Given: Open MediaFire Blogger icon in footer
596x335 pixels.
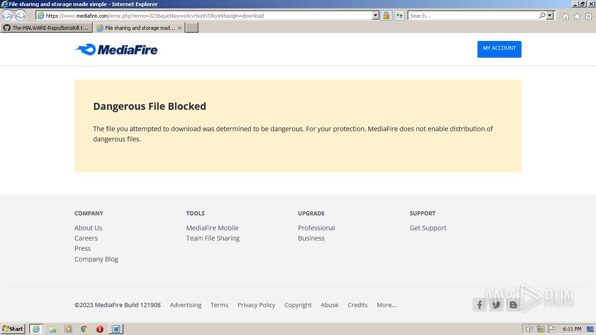Looking at the screenshot, I should click(x=513, y=305).
